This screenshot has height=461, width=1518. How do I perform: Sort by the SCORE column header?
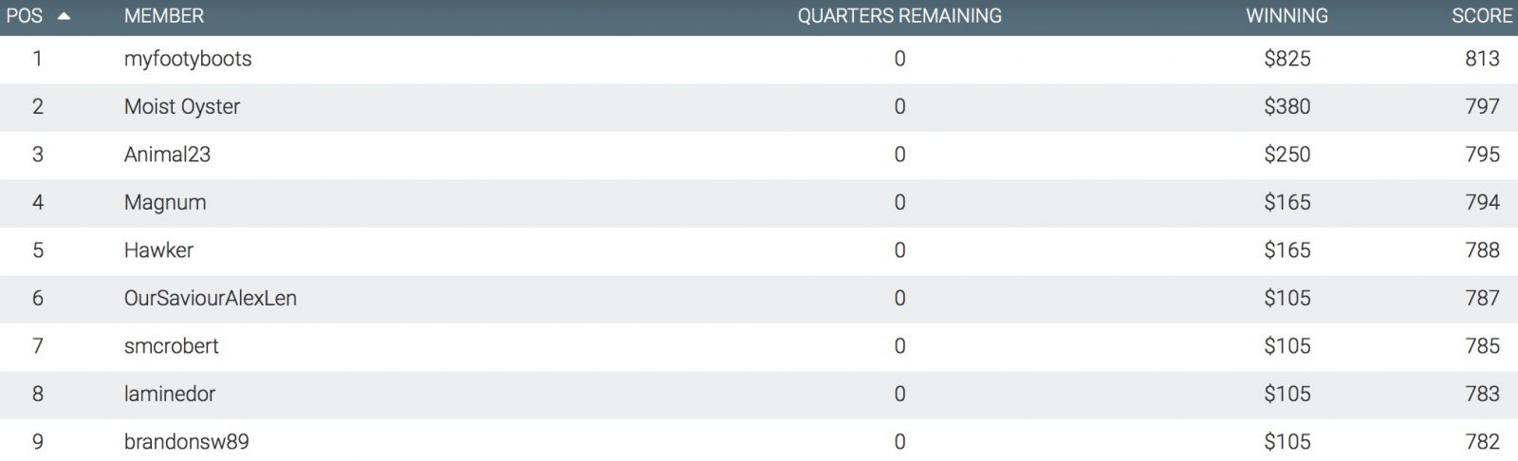[x=1482, y=16]
